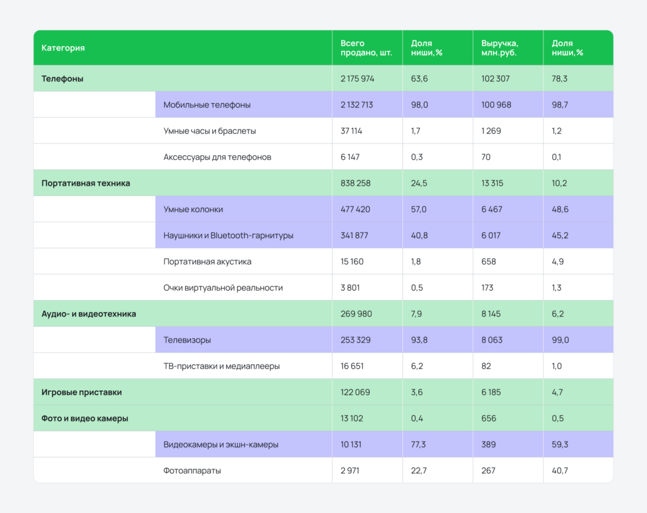This screenshot has height=513, width=647.
Task: Click the "ТВ-приставки и медиаплееры" row label
Action: tap(221, 366)
